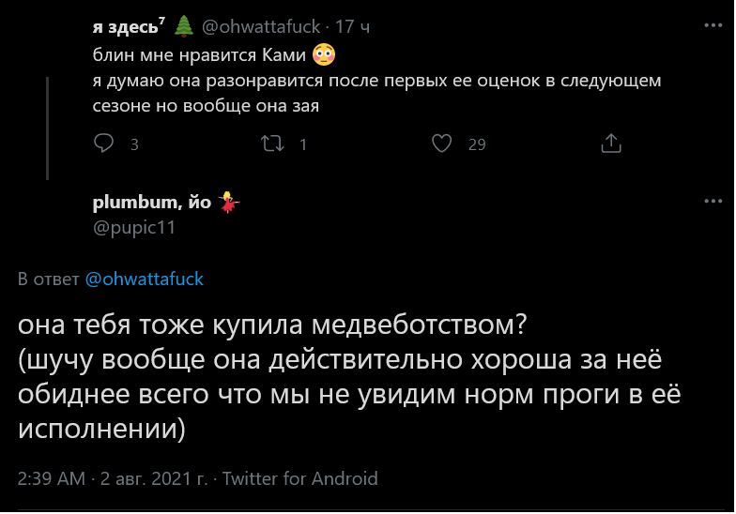Click the @ohwattafuck handle beside 17 ч
This screenshot has height=514, width=736.
click(x=261, y=27)
